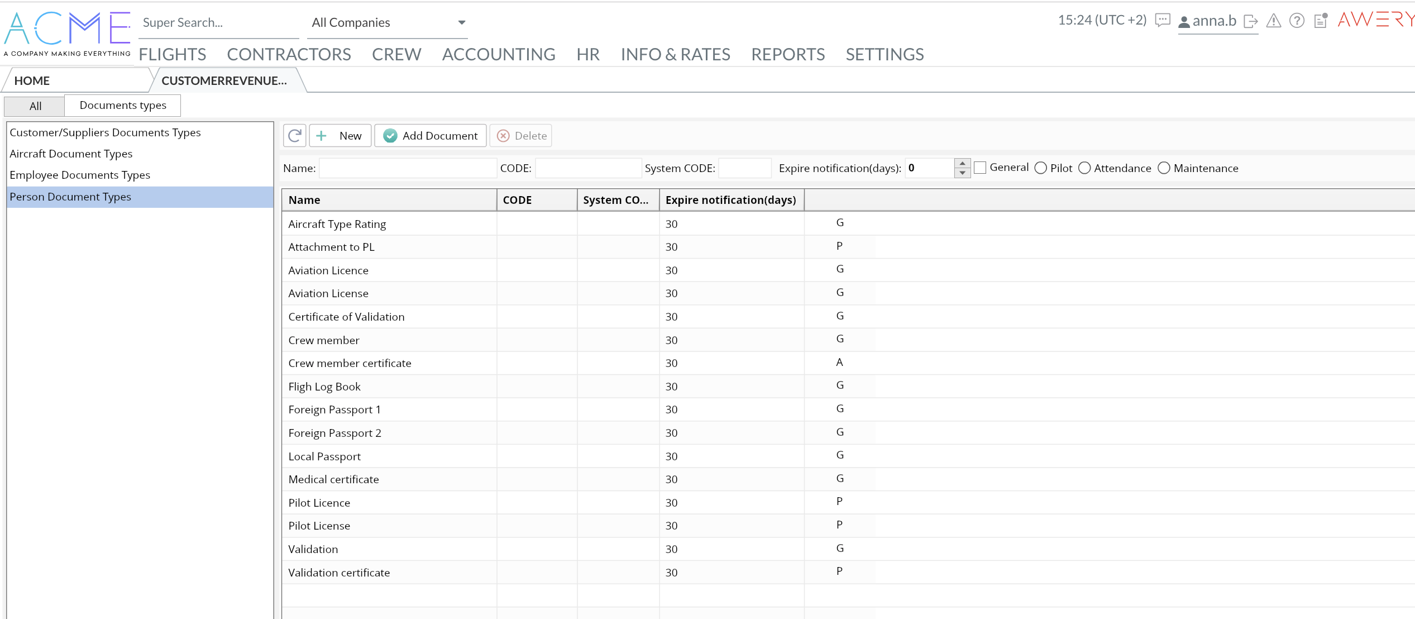Click the refresh icon in the toolbar
The width and height of the screenshot is (1415, 619).
tap(294, 136)
